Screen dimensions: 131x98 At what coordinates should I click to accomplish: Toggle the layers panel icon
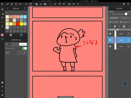(128, 4)
